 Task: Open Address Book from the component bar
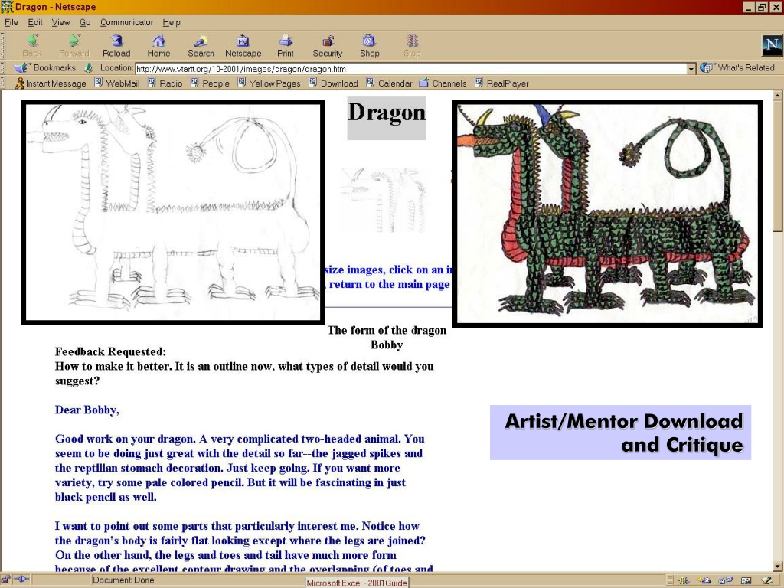(746, 580)
